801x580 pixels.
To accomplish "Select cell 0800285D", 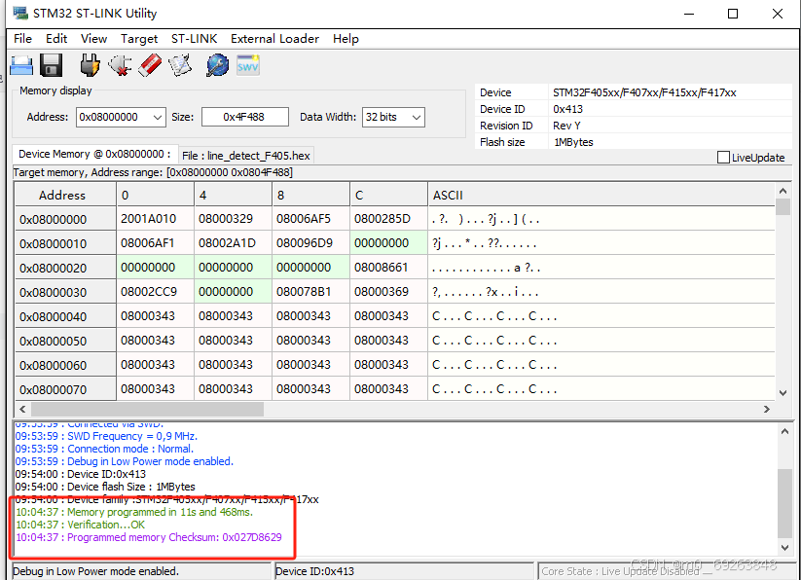I will [x=388, y=219].
